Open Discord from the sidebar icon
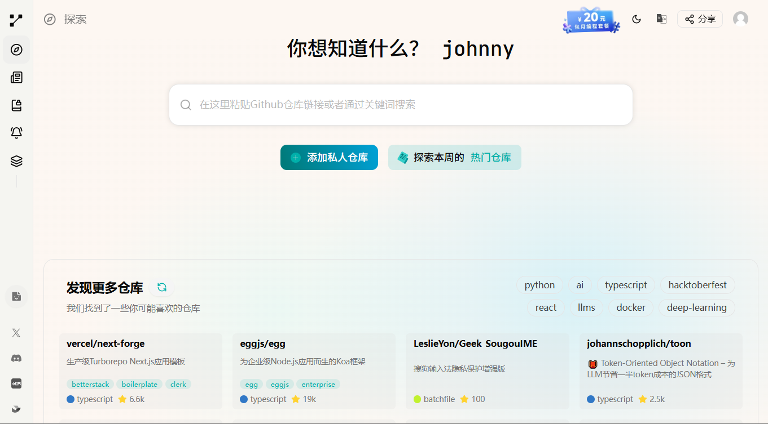This screenshot has height=424, width=768. tap(16, 358)
